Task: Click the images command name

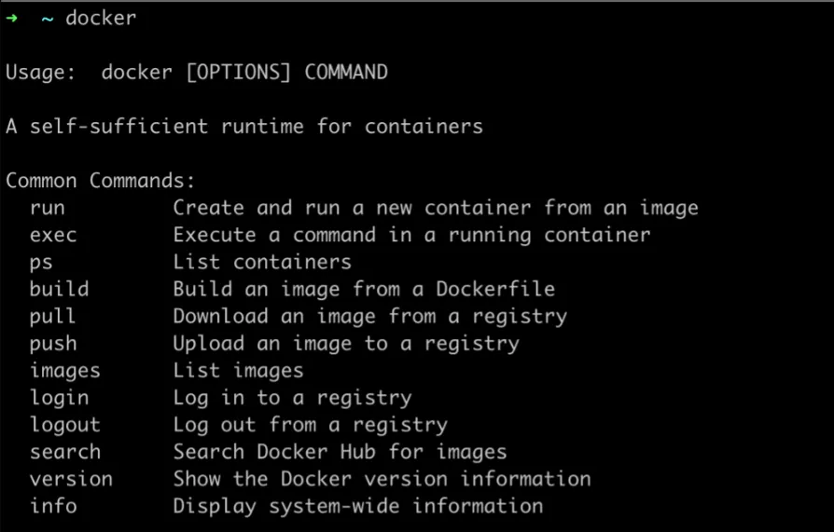Action: click(64, 370)
